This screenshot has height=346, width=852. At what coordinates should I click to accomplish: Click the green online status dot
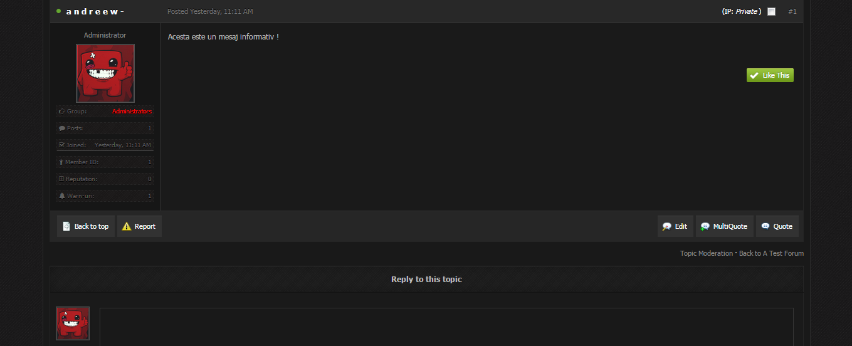click(59, 11)
